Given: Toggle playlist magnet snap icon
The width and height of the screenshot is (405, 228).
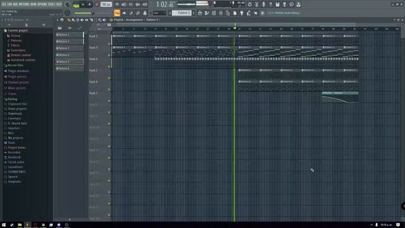Looking at the screenshot, I should [x=62, y=20].
